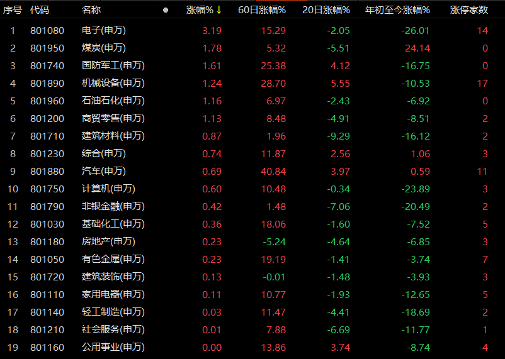The width and height of the screenshot is (505, 359).
Task: Open 公用事业(申万) at the list bottom
Action: point(113,347)
